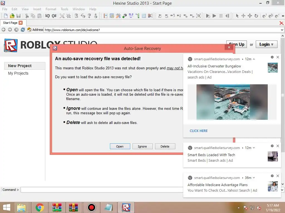Open the large overwater bungalow ad image

point(232,102)
